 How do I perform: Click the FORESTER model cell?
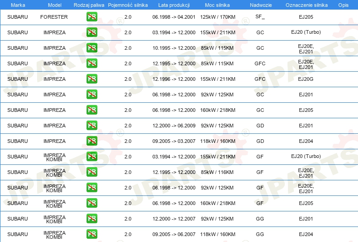pyautogui.click(x=54, y=17)
